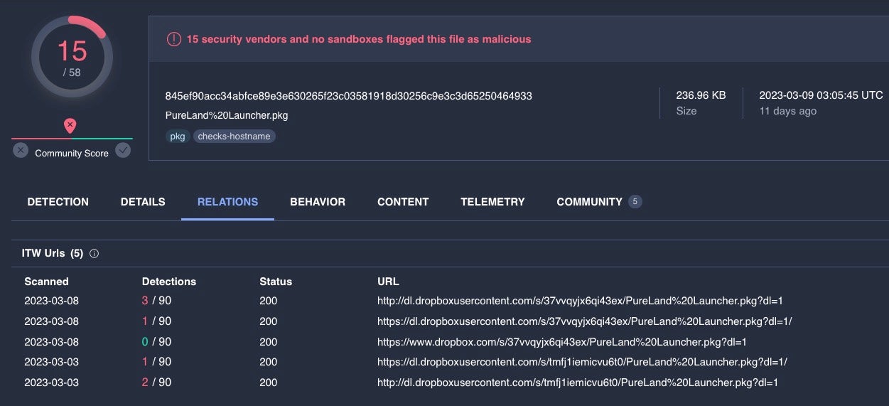The width and height of the screenshot is (889, 406).
Task: Click the checks-hostname tag
Action: pyautogui.click(x=234, y=137)
